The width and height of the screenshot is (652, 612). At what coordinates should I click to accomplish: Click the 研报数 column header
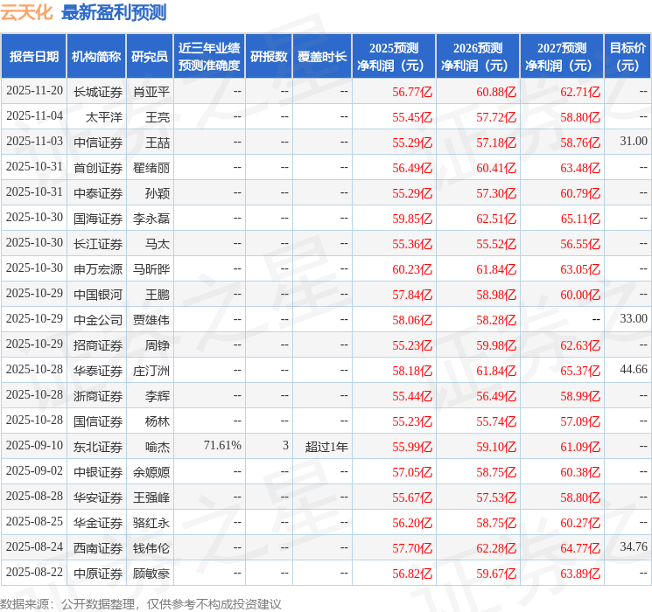click(x=269, y=57)
